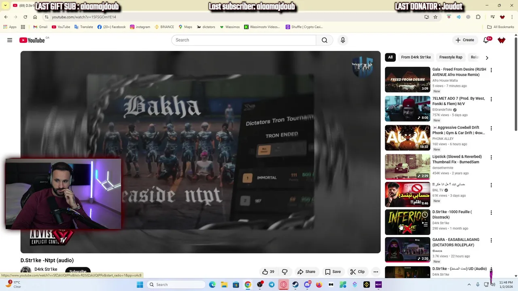The width and height of the screenshot is (518, 291).
Task: Create a Clip of the video
Action: pyautogui.click(x=357, y=272)
